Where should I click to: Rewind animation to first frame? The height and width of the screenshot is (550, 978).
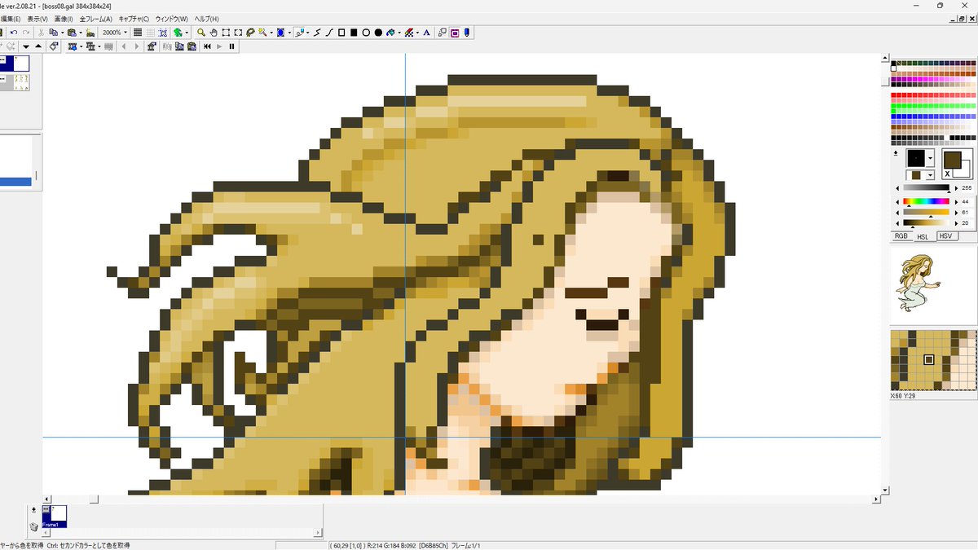[x=207, y=46]
